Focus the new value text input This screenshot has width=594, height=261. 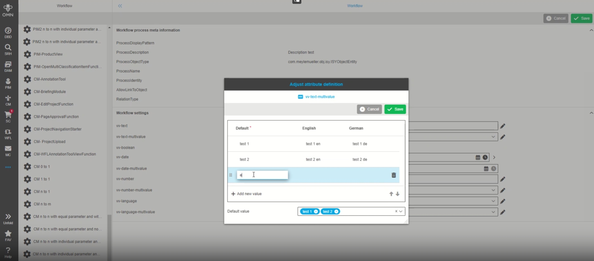coord(262,175)
